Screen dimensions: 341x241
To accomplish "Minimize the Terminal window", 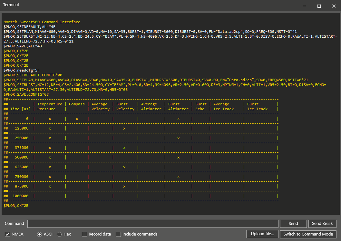I will [x=304, y=6].
